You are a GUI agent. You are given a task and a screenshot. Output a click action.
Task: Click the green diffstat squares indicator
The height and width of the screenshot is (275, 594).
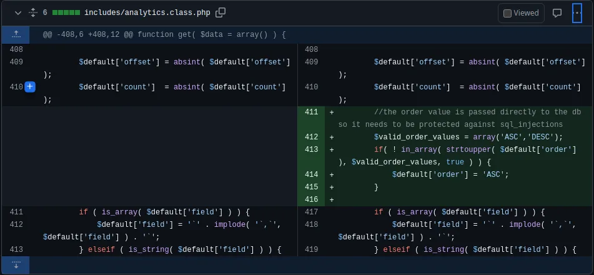tap(66, 12)
